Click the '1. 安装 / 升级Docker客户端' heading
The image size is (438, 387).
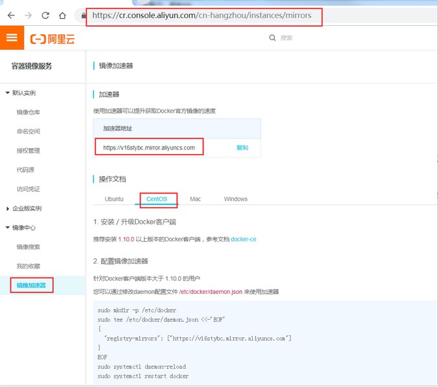(x=135, y=222)
